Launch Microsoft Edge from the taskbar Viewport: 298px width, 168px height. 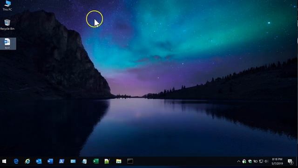click(16, 161)
